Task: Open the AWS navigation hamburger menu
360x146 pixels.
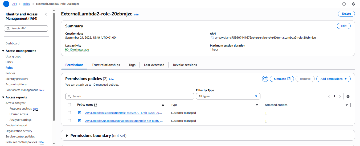Action: 6,4
